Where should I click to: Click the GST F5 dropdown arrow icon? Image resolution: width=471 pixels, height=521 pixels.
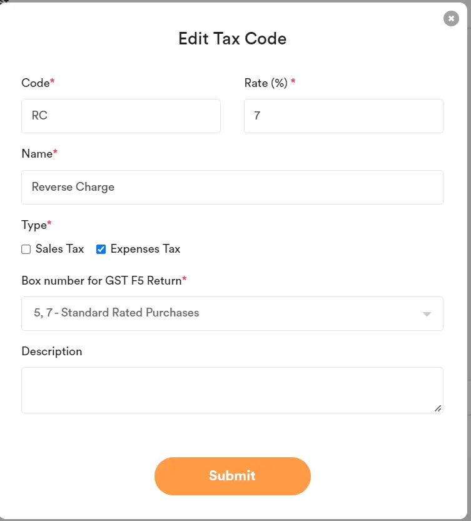coord(427,314)
